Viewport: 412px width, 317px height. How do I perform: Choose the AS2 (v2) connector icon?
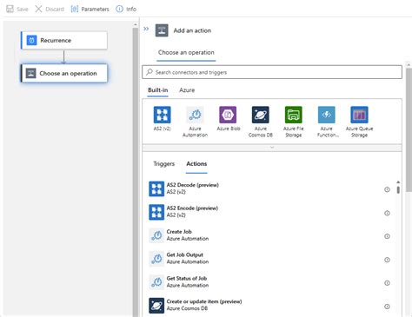coord(162,115)
